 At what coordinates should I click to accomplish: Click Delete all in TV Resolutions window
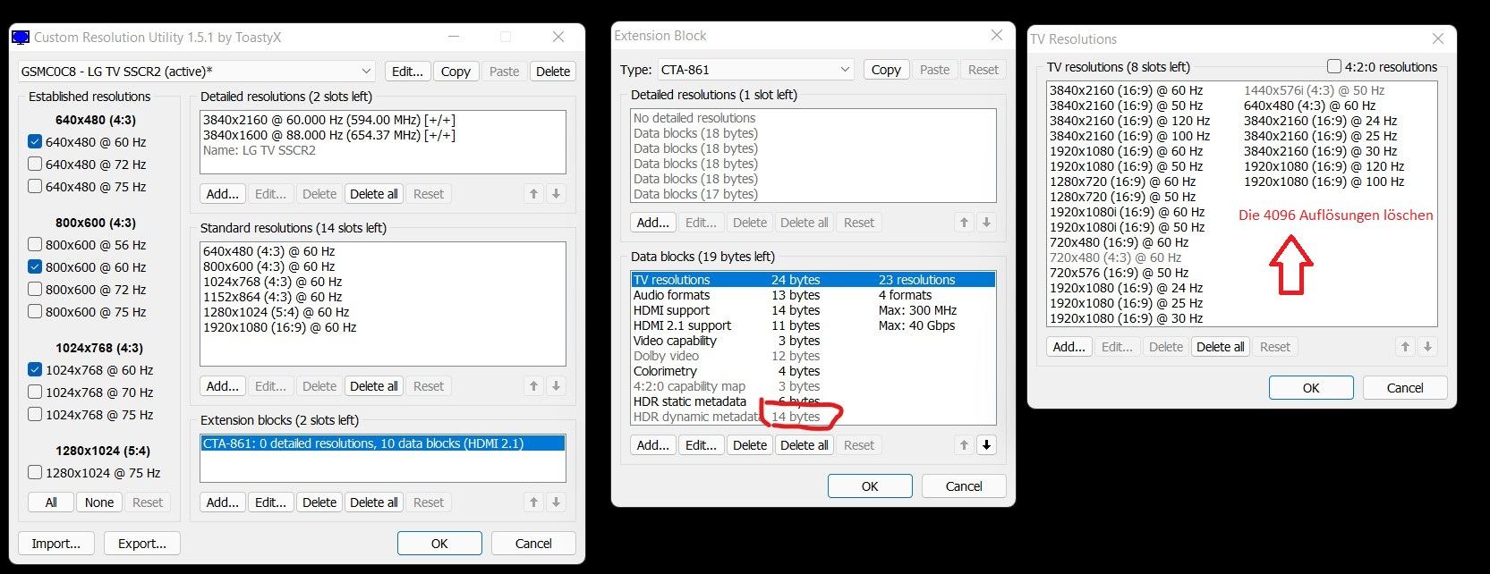pos(1221,347)
